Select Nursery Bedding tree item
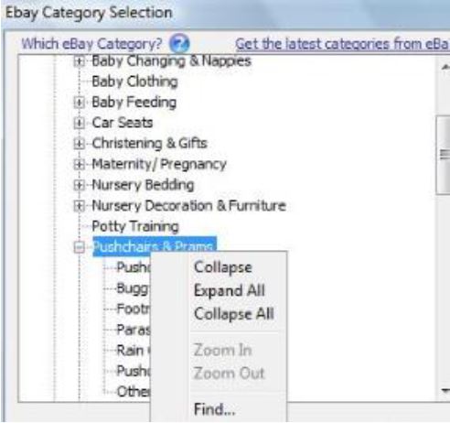 (x=143, y=185)
